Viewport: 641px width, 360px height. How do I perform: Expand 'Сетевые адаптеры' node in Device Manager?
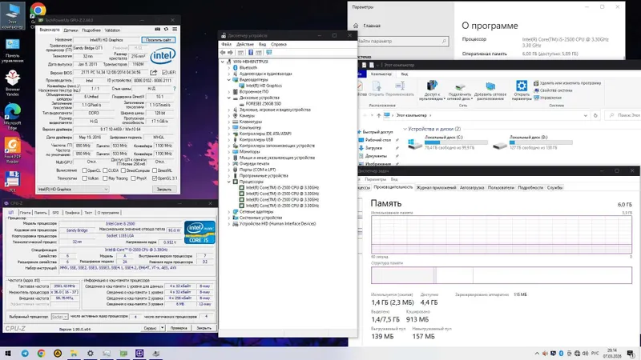point(229,212)
